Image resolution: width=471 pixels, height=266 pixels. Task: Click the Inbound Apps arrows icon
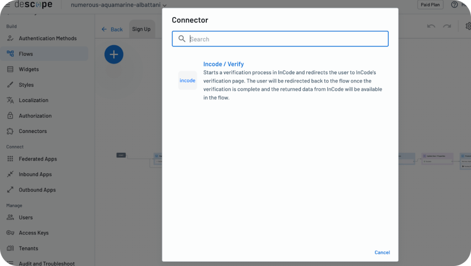[10, 174]
